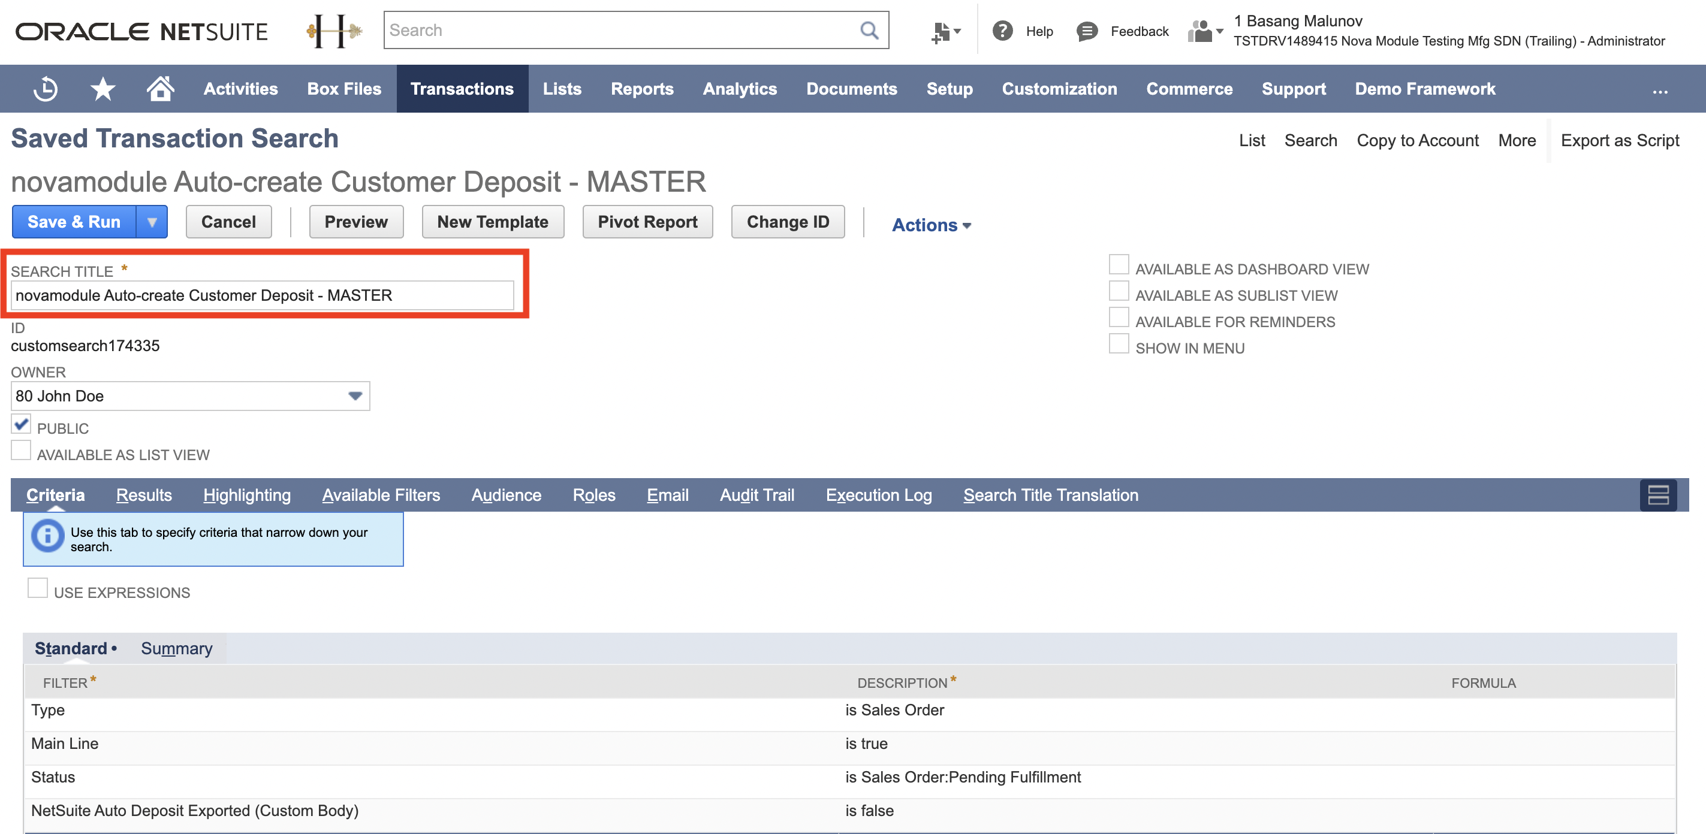The width and height of the screenshot is (1706, 834).
Task: Open the Activities menu
Action: (240, 89)
